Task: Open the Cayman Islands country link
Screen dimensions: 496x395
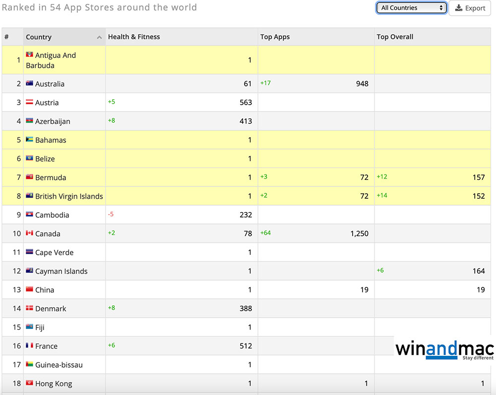Action: point(61,271)
